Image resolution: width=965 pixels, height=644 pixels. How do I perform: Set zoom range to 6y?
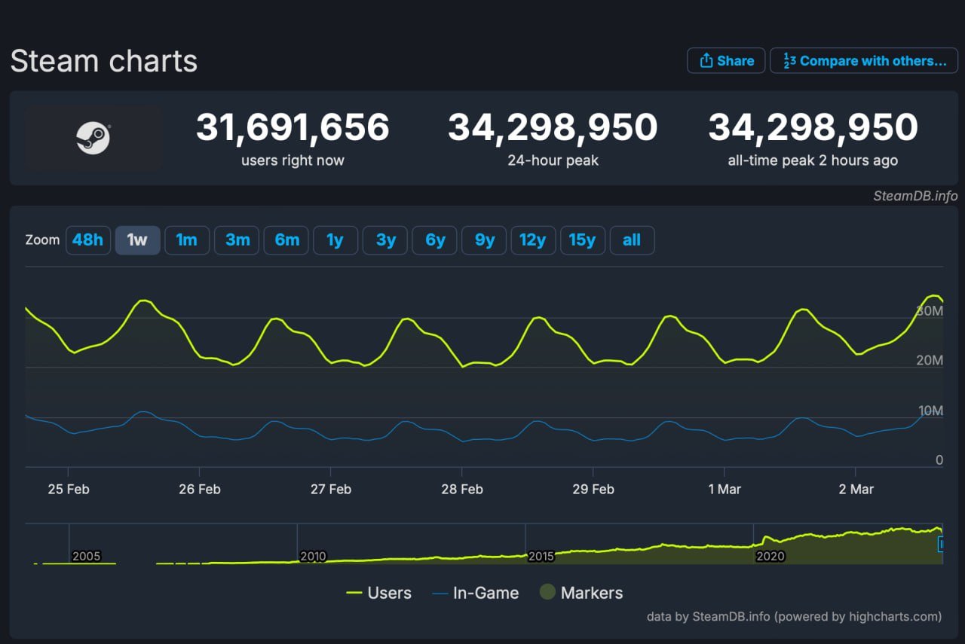(x=435, y=240)
